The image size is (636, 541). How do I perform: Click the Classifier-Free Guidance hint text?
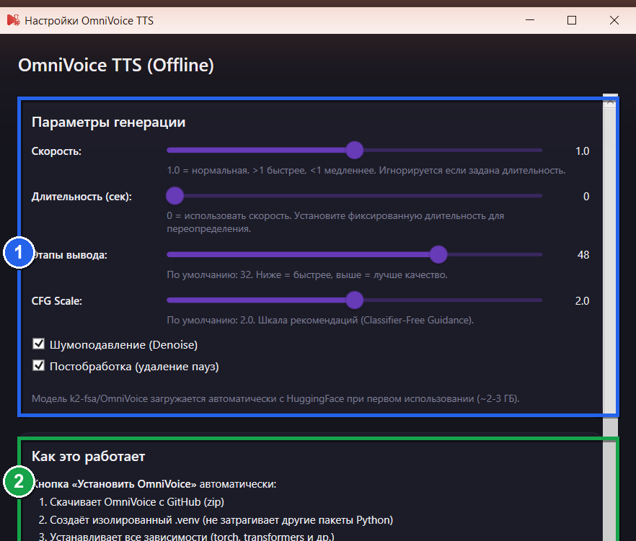tap(320, 320)
